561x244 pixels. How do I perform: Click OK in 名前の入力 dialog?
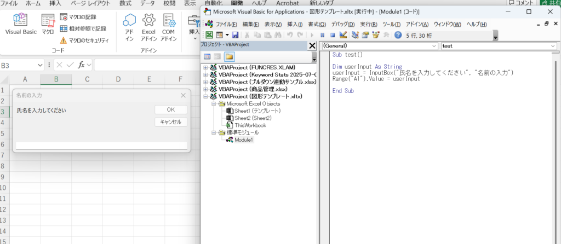pos(171,109)
